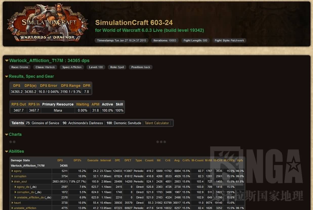Collapse the Abilities section
Screen dimensions: 313x210
pos(15,151)
